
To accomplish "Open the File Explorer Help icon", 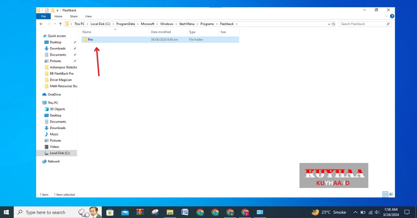I will pos(392,16).
